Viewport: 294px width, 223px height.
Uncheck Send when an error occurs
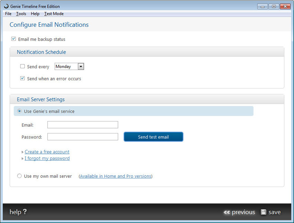point(22,78)
